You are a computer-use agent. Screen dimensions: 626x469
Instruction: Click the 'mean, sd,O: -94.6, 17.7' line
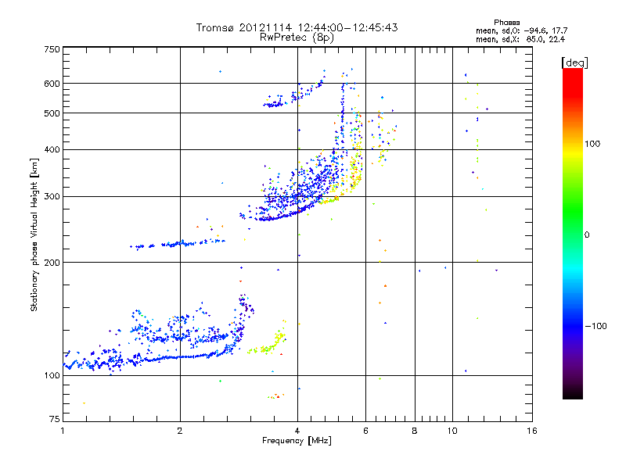[521, 30]
